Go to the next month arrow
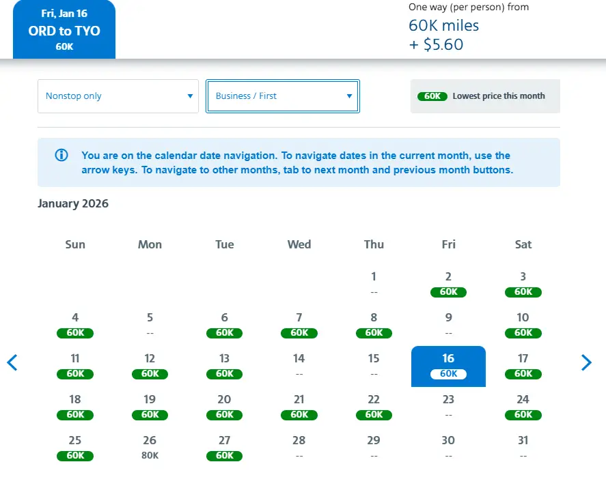 [586, 362]
